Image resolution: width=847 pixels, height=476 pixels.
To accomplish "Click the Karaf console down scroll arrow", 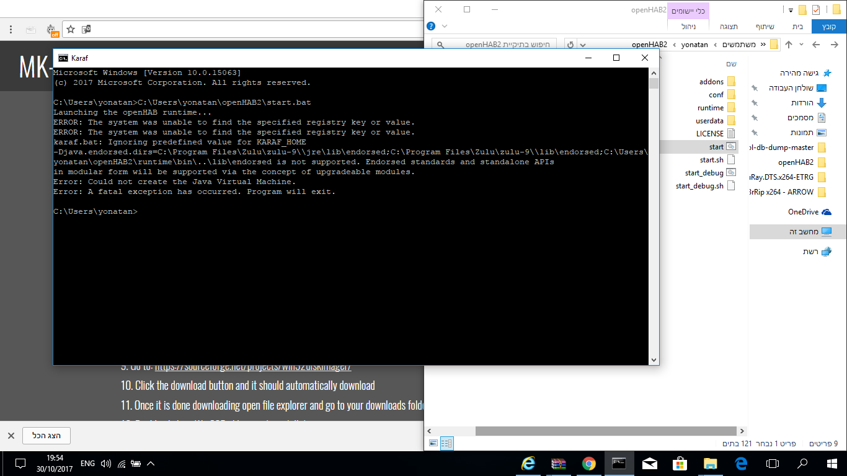I will [654, 360].
